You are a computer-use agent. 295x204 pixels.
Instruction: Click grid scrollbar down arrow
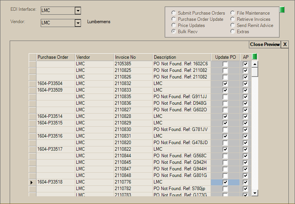click(255, 193)
